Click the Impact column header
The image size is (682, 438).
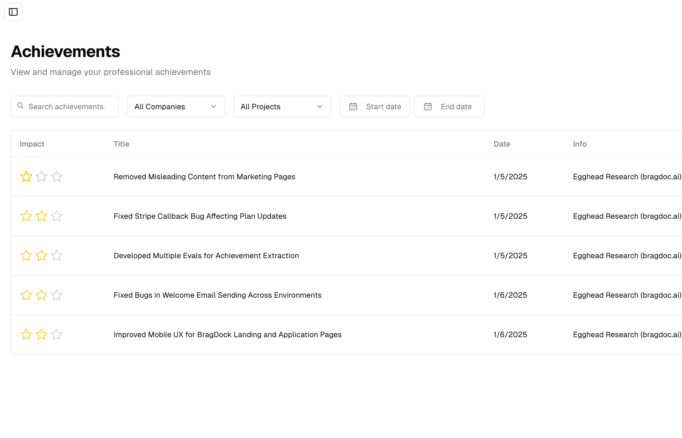click(x=32, y=144)
